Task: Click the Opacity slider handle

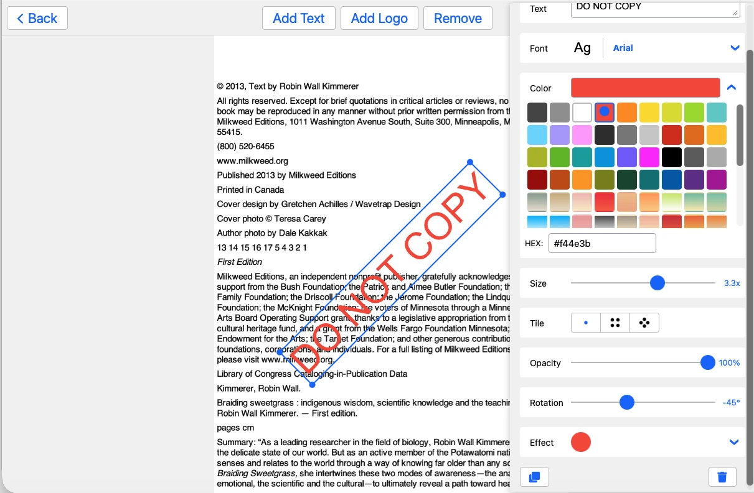Action: [x=708, y=362]
